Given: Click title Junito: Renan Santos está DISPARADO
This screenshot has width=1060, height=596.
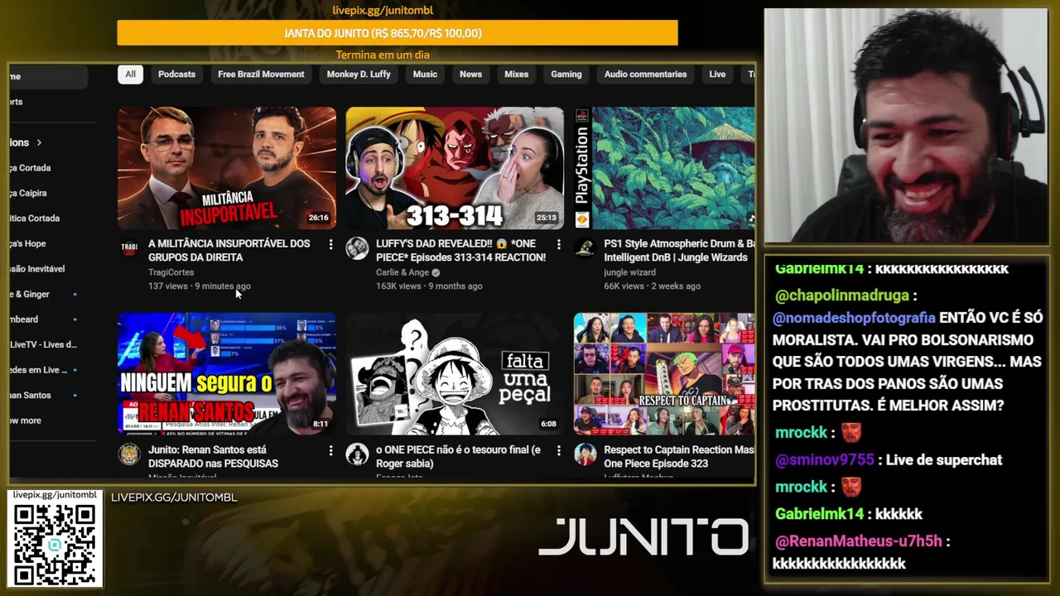Looking at the screenshot, I should coord(213,456).
